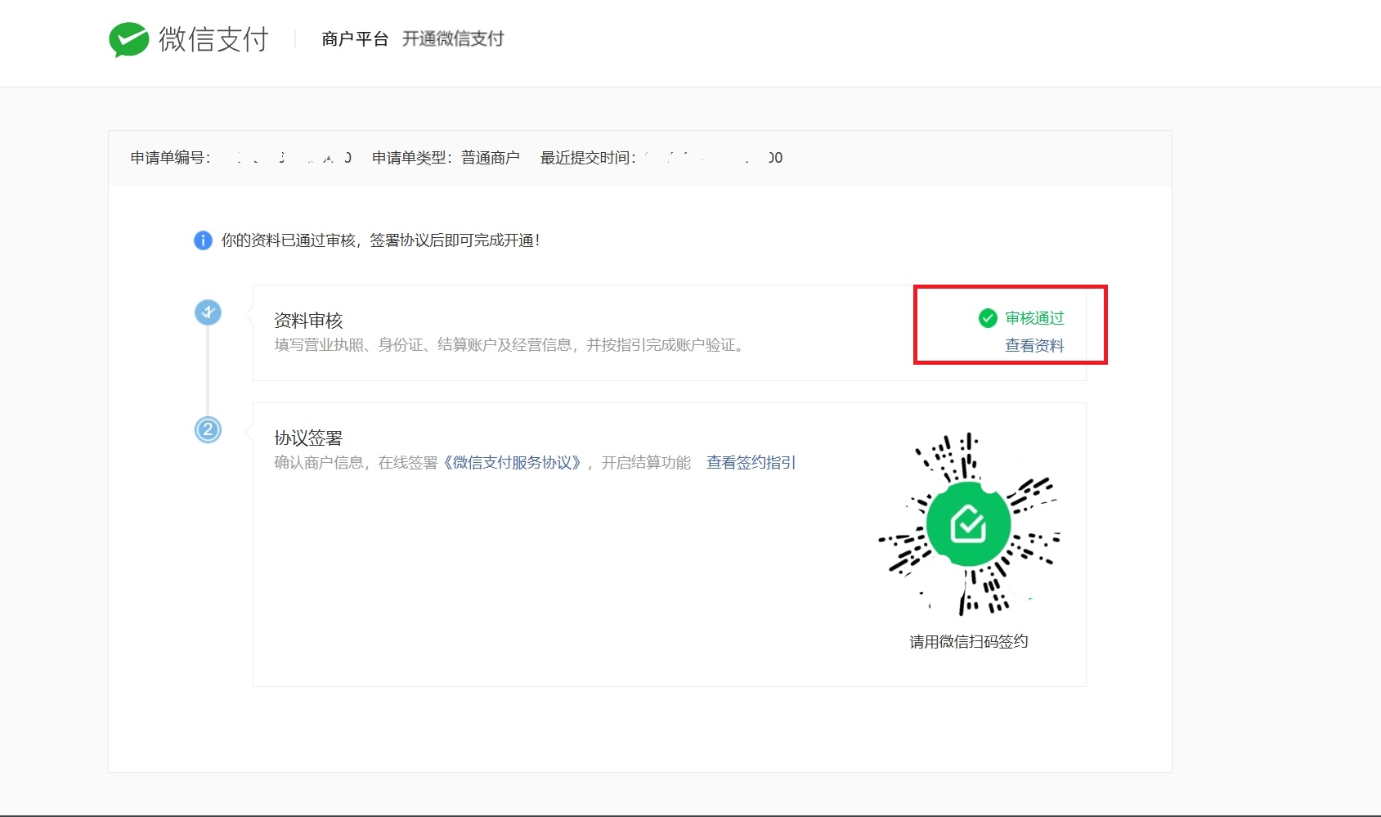Click the 请用微信扫码签约 caption
This screenshot has height=817, width=1381.
point(969,642)
